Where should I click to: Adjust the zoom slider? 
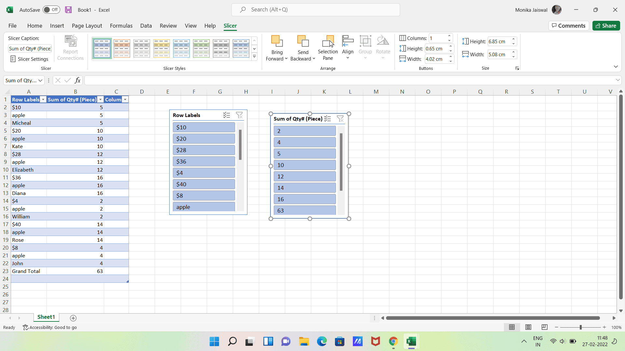(x=580, y=327)
